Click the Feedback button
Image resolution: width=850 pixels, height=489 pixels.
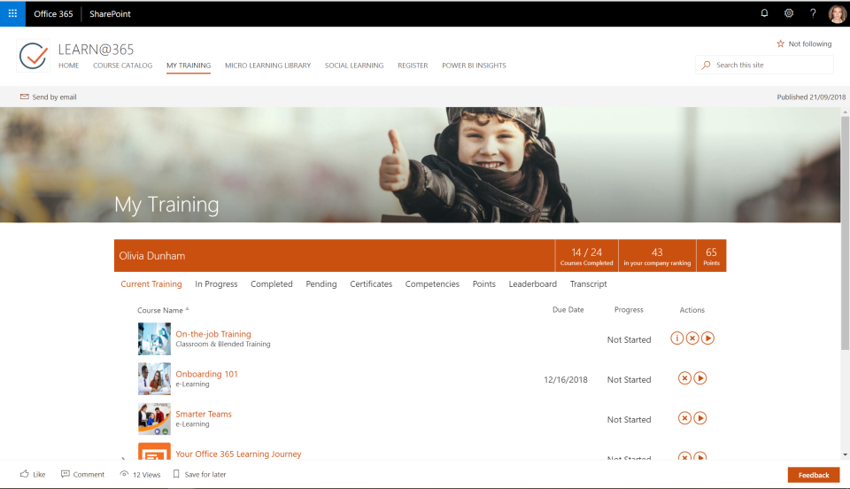coord(814,475)
